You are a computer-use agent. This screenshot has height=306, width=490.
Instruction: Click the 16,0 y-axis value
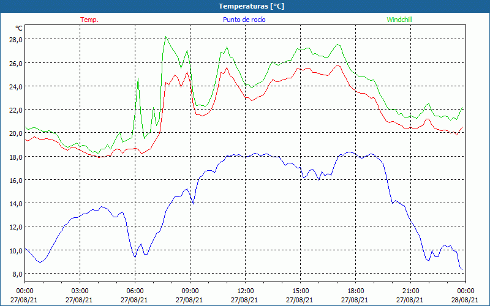click(x=15, y=180)
